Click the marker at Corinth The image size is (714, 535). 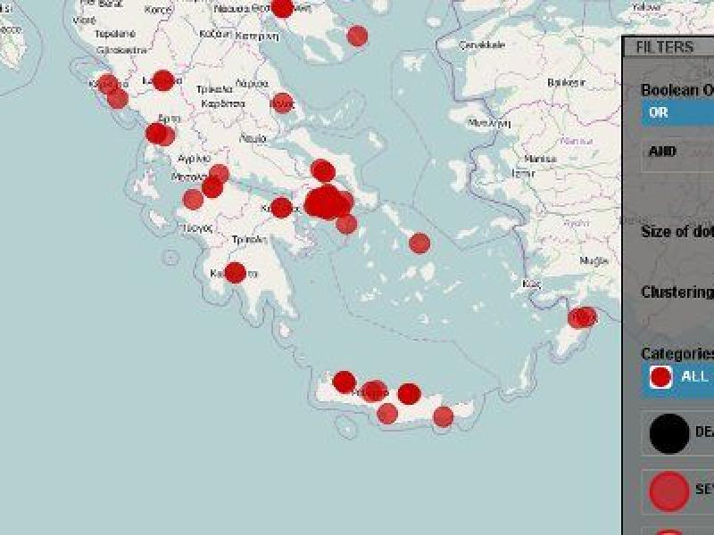(x=281, y=208)
